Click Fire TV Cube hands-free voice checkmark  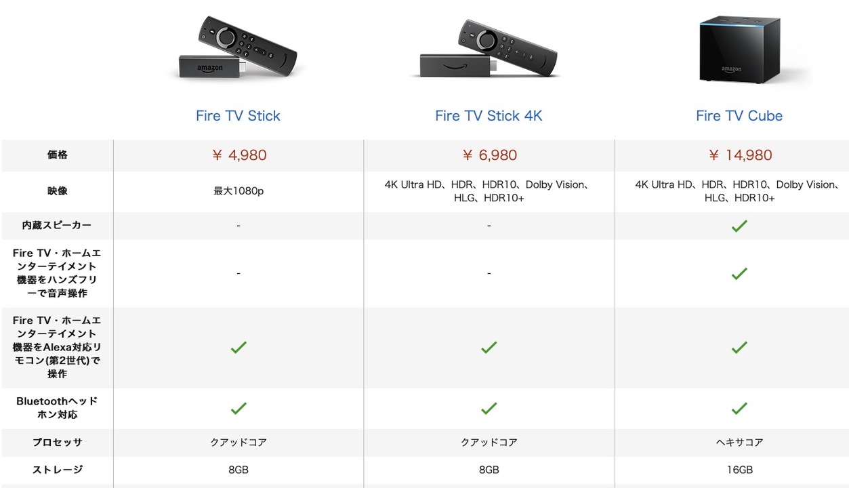tap(739, 273)
